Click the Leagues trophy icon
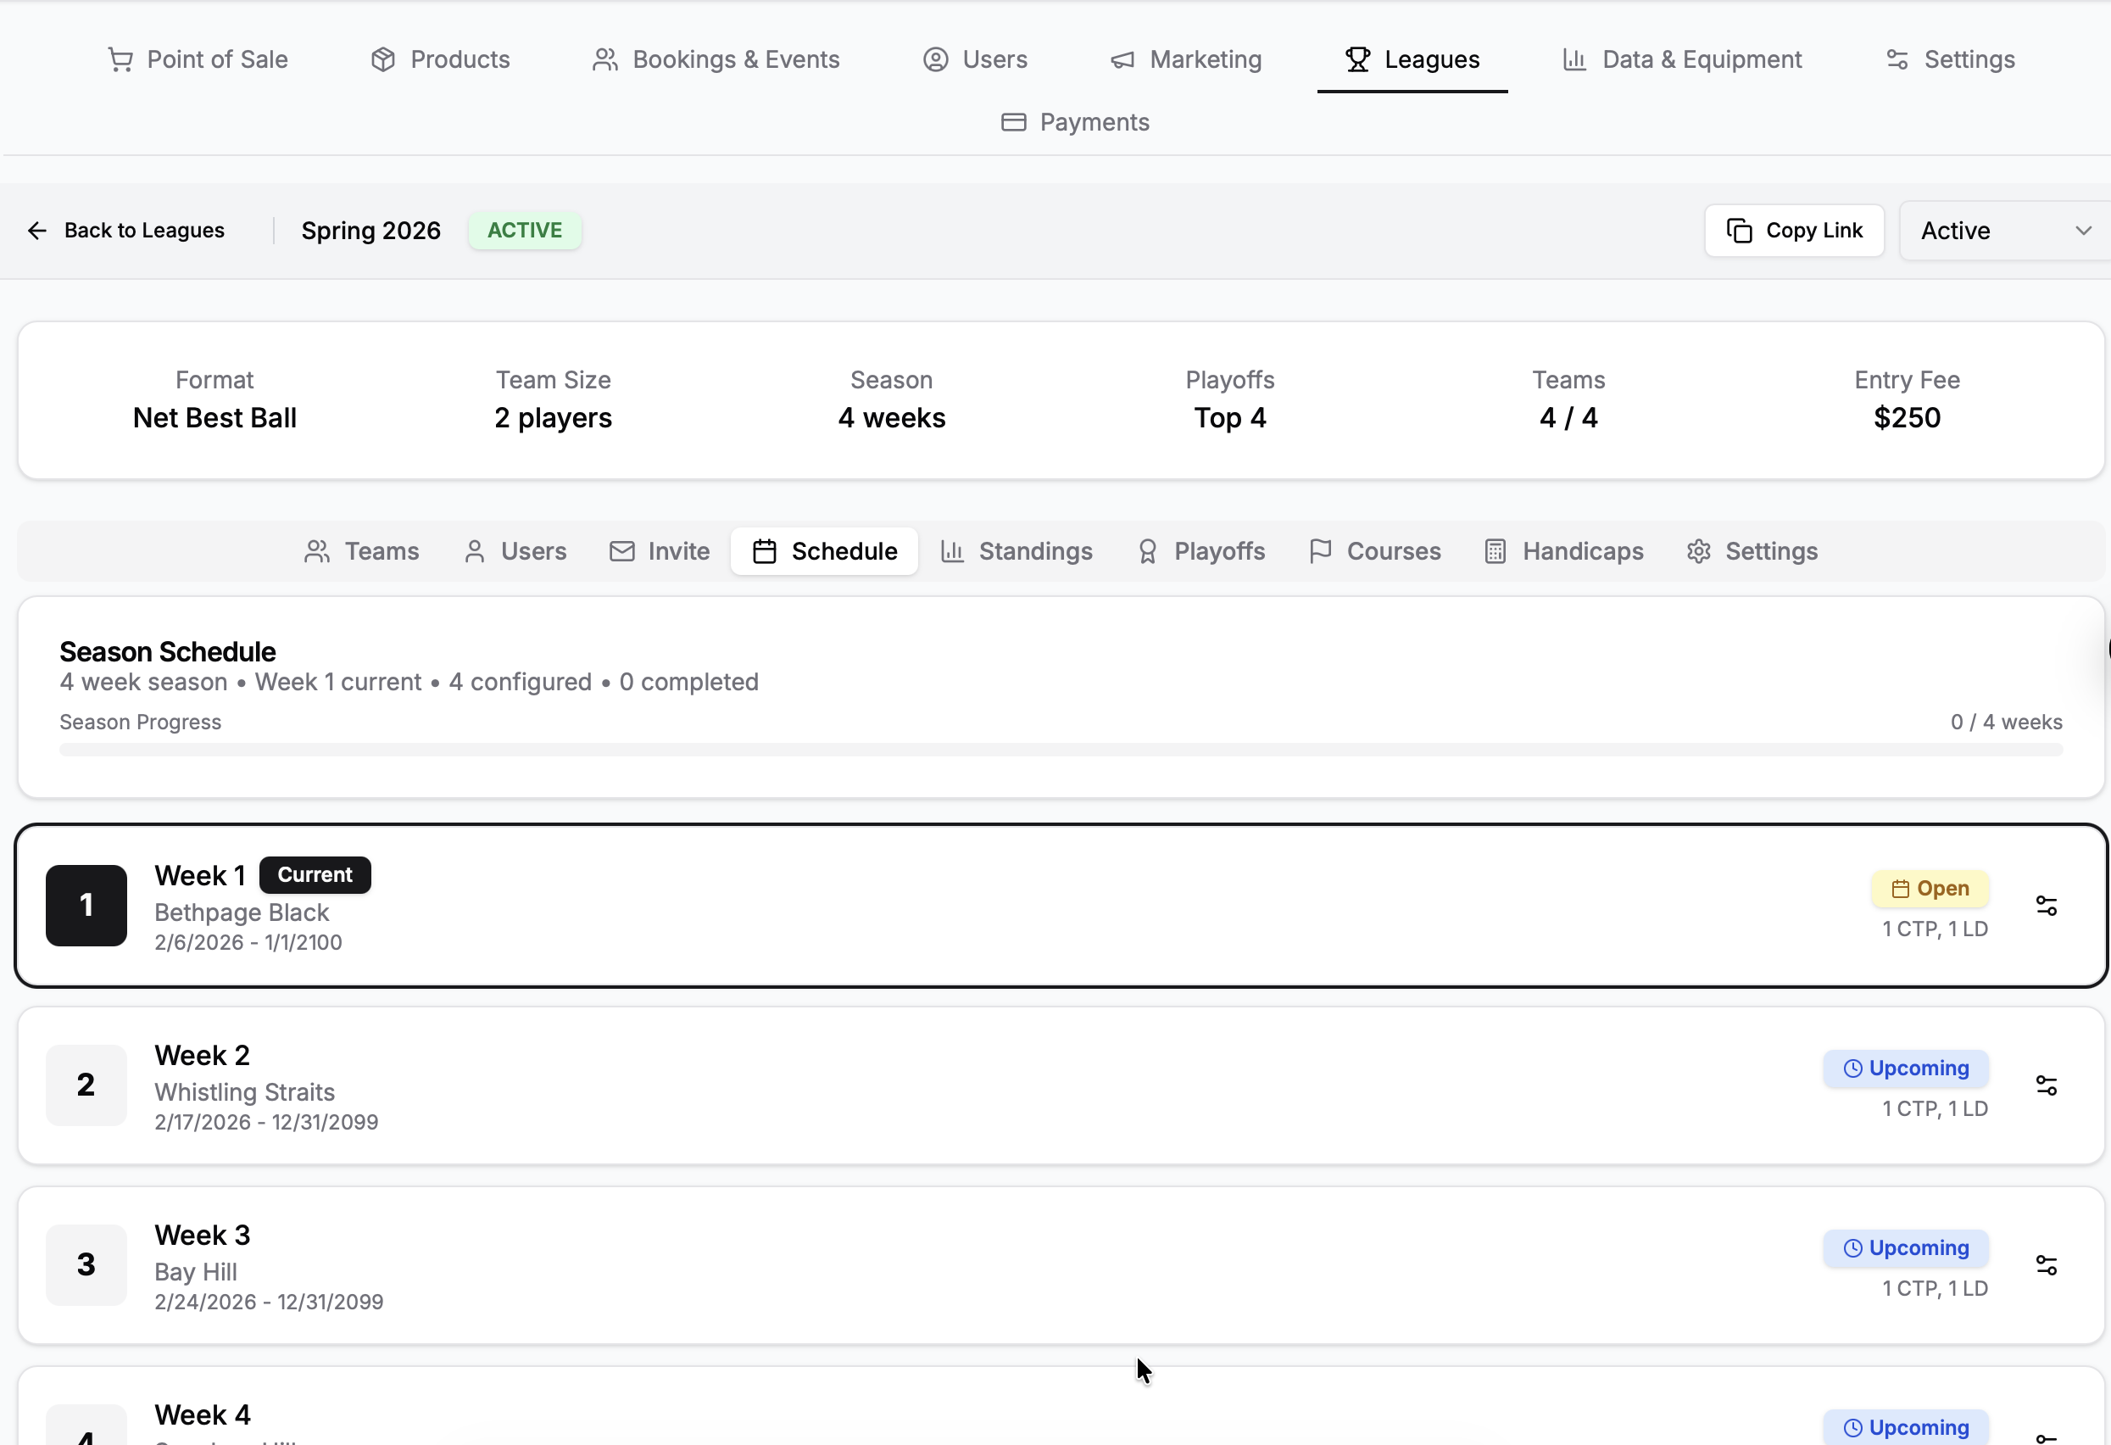2111x1445 pixels. pos(1358,60)
